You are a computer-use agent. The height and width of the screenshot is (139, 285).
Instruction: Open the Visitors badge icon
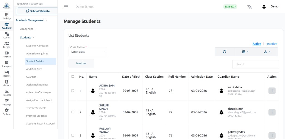[x=7, y=82]
